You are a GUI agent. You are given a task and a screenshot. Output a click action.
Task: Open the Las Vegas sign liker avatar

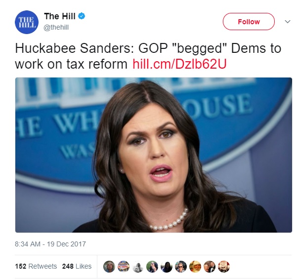click(124, 267)
